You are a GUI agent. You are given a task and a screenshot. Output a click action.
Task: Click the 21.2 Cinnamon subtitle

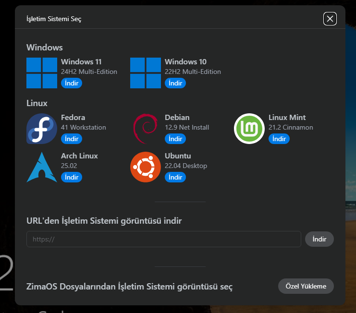[x=291, y=128]
